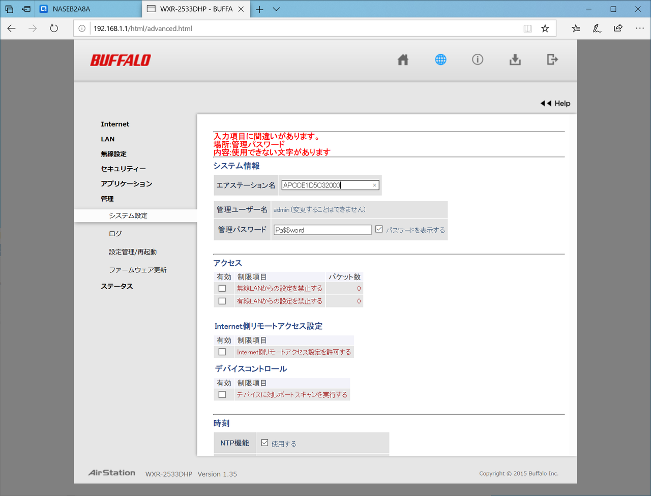This screenshot has height=496, width=651.
Task: Click the browser forward arrow
Action: (33, 28)
